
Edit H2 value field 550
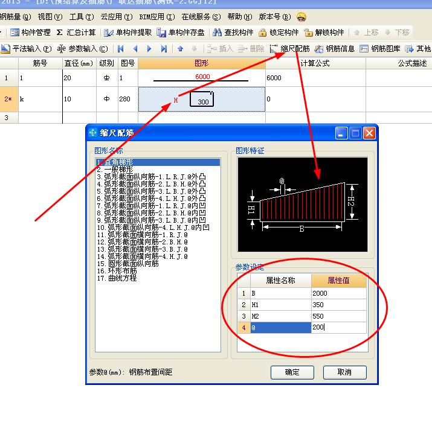(x=339, y=316)
